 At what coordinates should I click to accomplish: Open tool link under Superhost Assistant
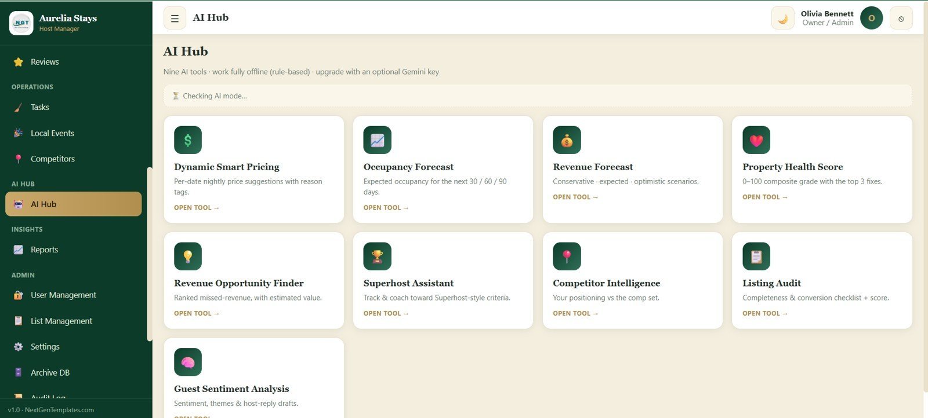tap(386, 314)
